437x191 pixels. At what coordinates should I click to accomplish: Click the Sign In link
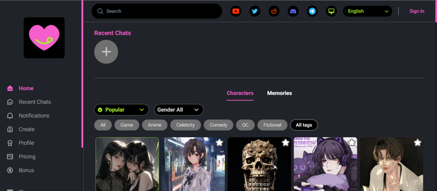pos(417,11)
